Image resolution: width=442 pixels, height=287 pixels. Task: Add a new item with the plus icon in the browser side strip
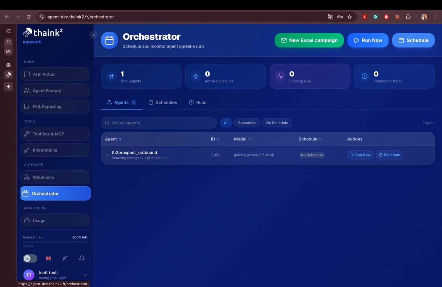click(x=9, y=86)
